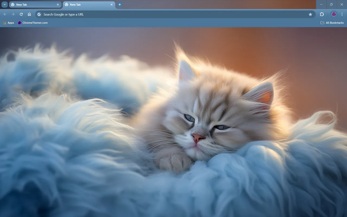The width and height of the screenshot is (347, 217).
Task: Close the first New Tab
Action: tap(58, 5)
